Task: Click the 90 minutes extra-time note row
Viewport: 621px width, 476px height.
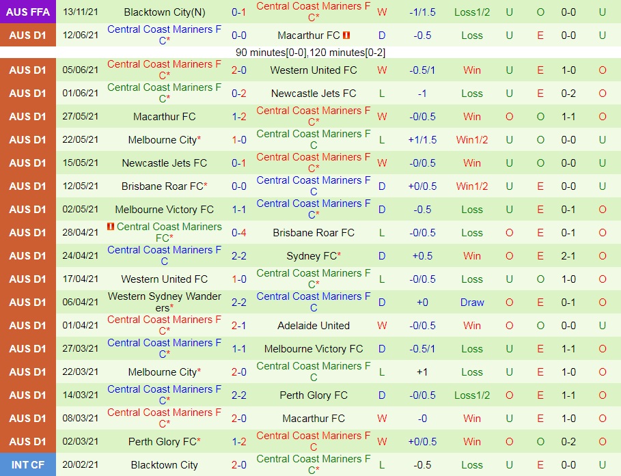Action: pyautogui.click(x=310, y=53)
